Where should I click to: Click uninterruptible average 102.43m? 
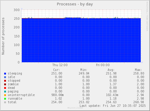pyautogui.click(x=112, y=95)
